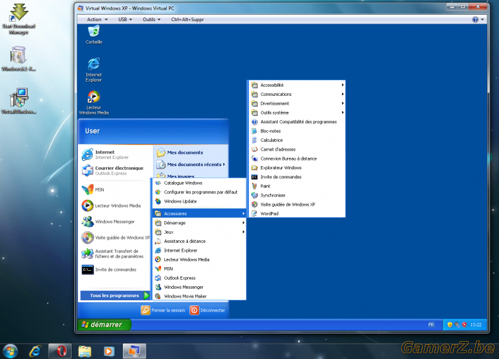Image resolution: width=499 pixels, height=359 pixels.
Task: Open Configurer les programmes par défaut
Action: tap(199, 192)
